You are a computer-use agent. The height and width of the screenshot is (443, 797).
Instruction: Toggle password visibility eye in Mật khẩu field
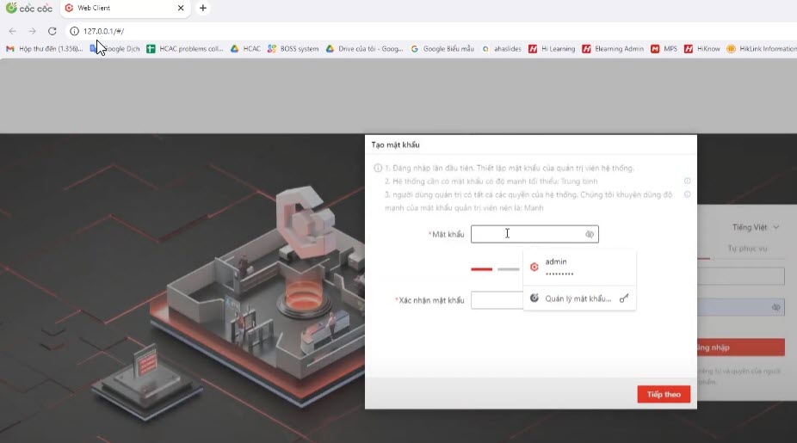[590, 234]
